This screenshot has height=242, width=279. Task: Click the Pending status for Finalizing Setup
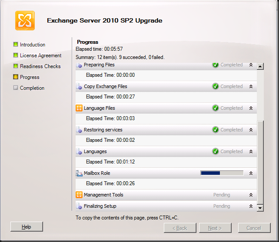(x=222, y=206)
